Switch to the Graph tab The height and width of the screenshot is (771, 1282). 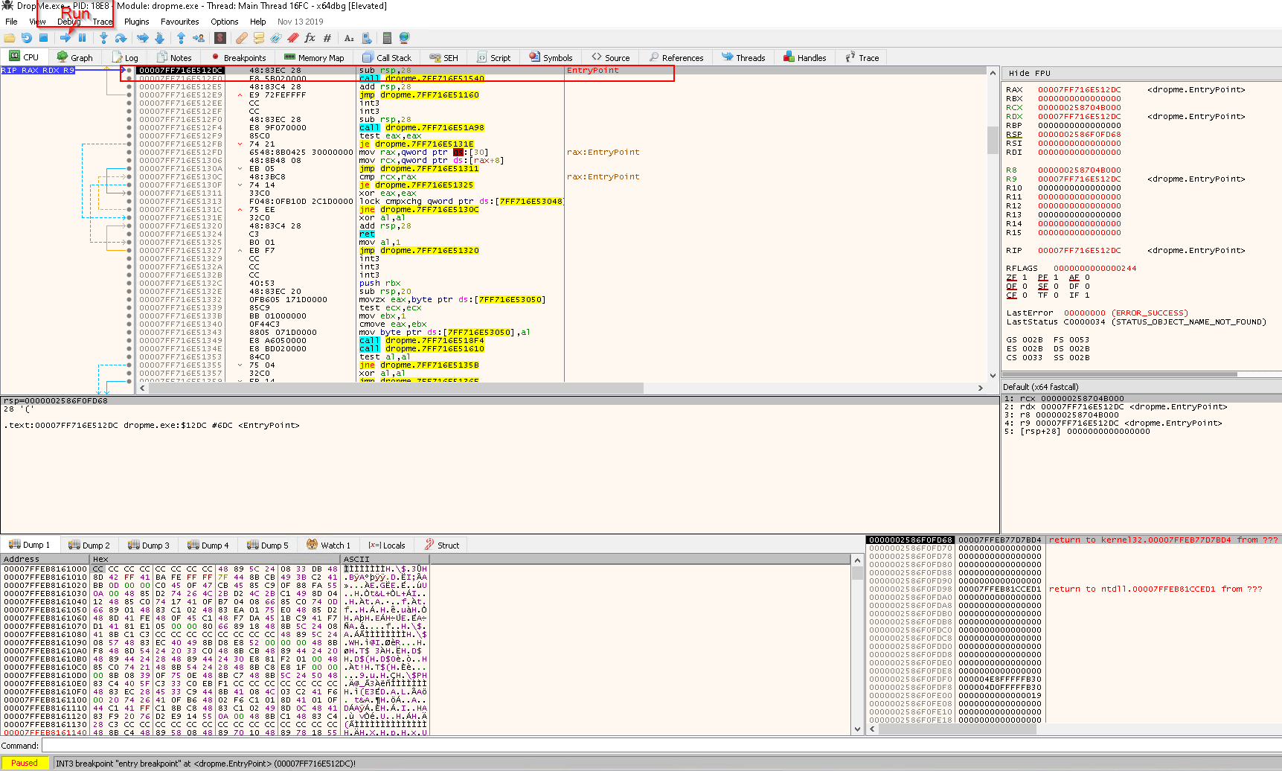tap(75, 57)
